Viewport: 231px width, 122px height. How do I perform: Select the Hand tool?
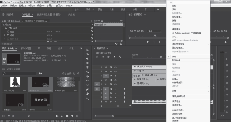pyautogui.click(x=87, y=94)
